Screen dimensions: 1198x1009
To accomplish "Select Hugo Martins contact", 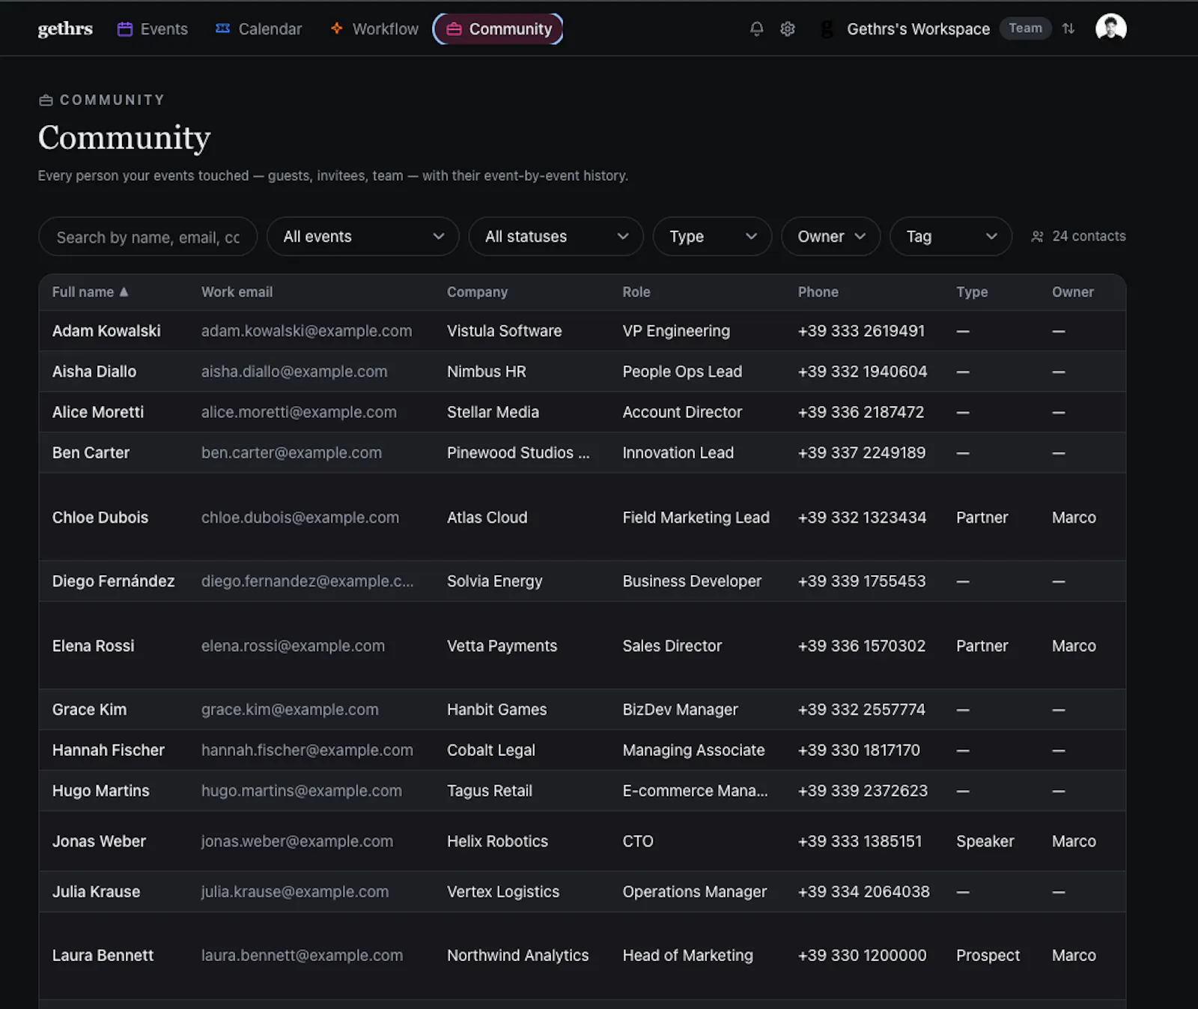I will point(583,790).
